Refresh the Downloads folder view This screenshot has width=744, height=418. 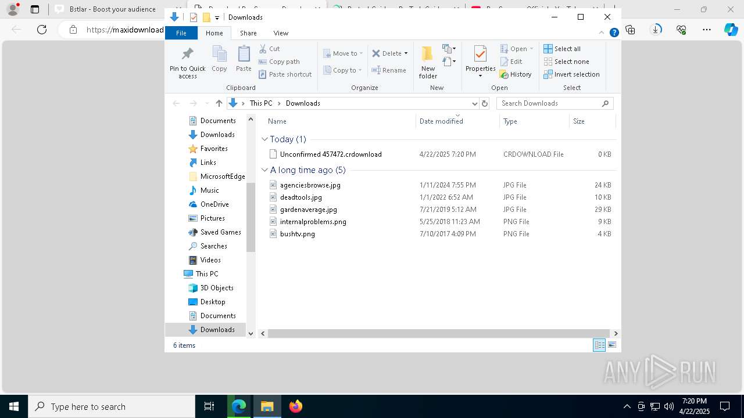(x=485, y=103)
